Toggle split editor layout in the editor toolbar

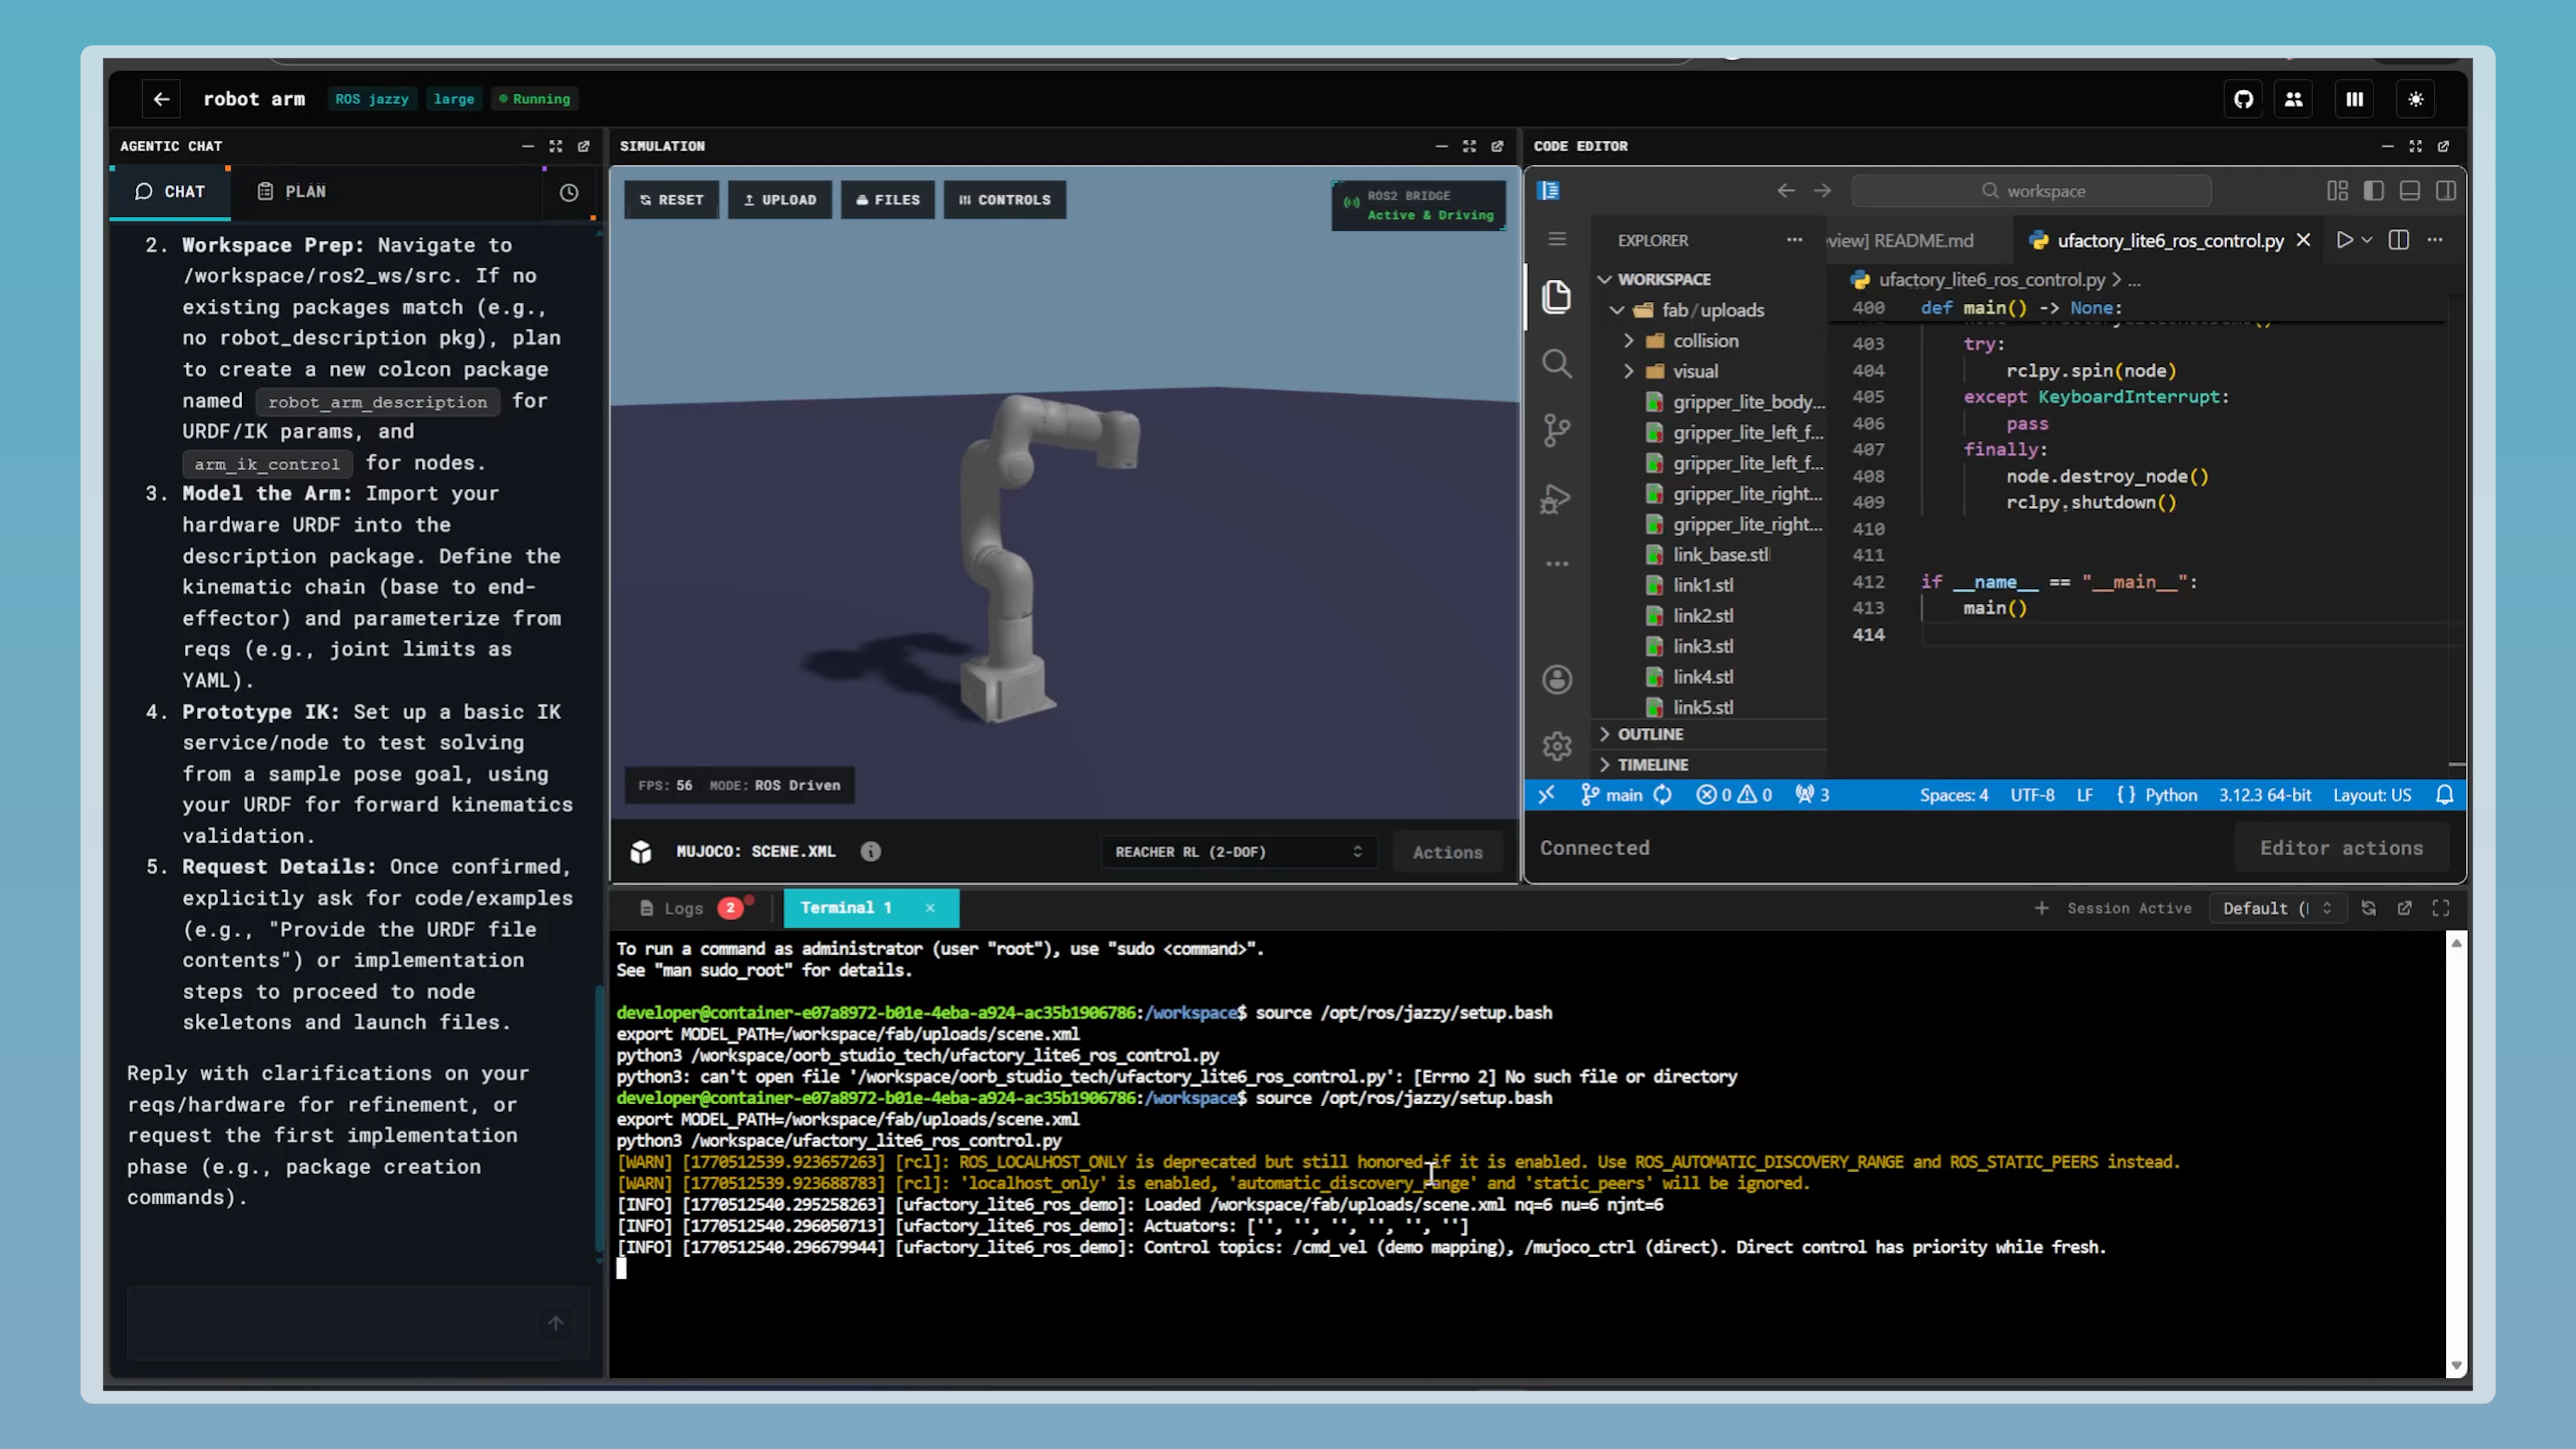2398,240
